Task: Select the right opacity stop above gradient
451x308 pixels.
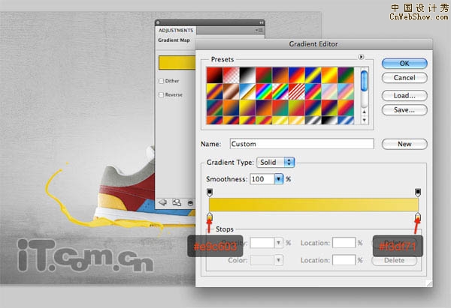Action: pos(417,193)
